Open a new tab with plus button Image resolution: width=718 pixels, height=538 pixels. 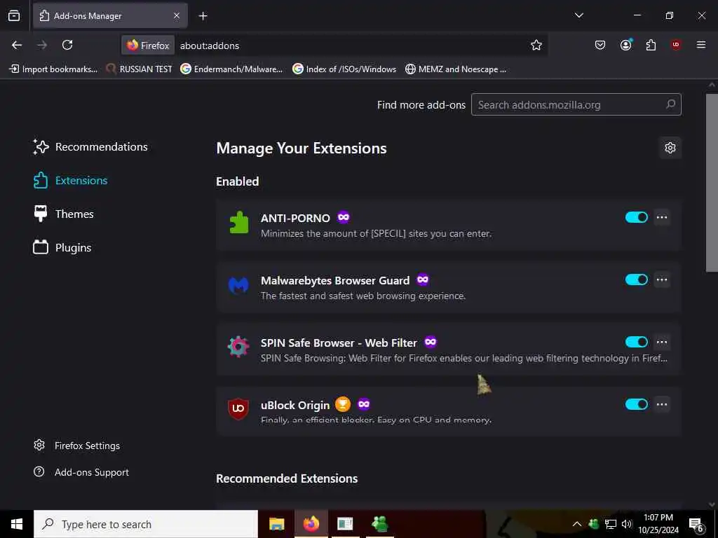point(203,16)
